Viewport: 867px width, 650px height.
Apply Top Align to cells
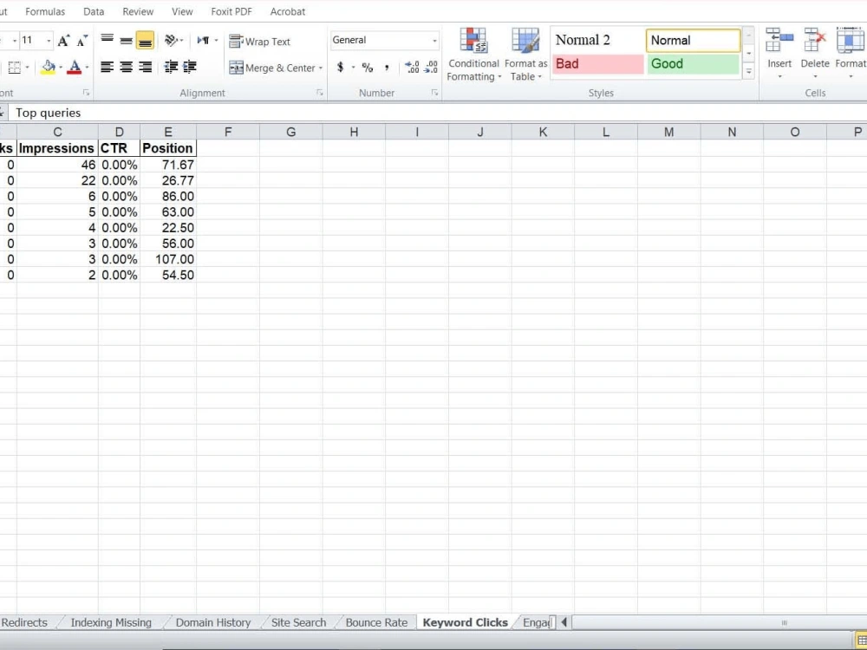[x=108, y=41]
